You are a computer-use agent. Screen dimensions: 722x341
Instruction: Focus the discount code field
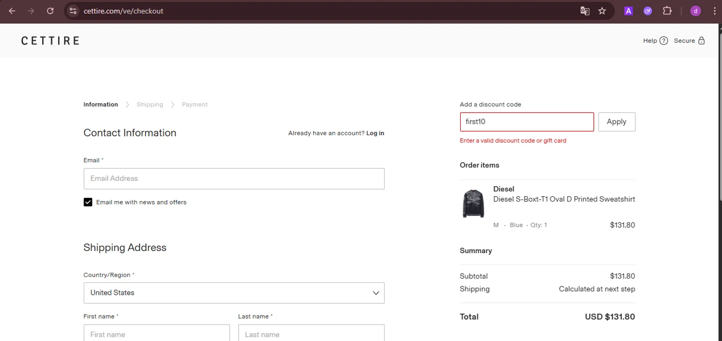527,122
